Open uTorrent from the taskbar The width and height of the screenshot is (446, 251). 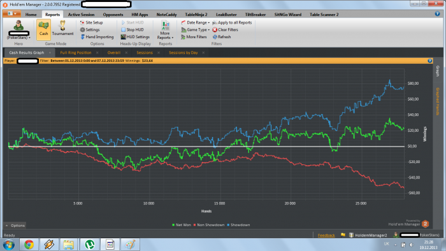pos(90,245)
